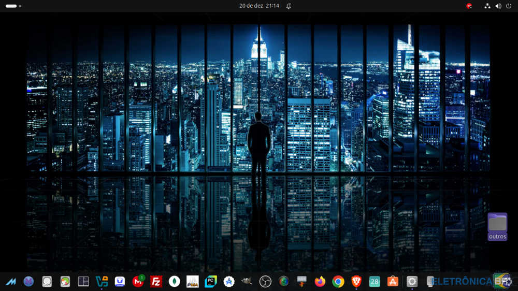Open the clock and calendar menu
518x291 pixels.
pyautogui.click(x=259, y=6)
